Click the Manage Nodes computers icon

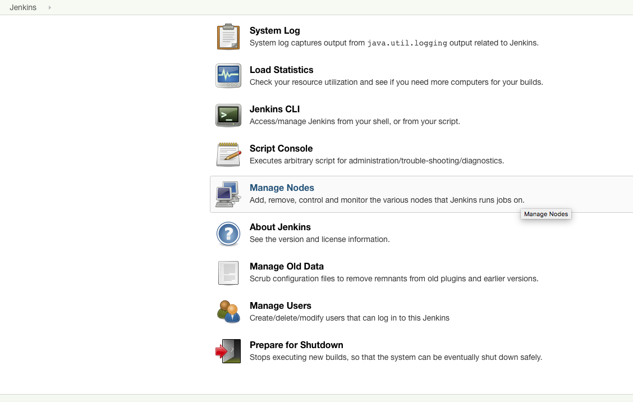228,194
